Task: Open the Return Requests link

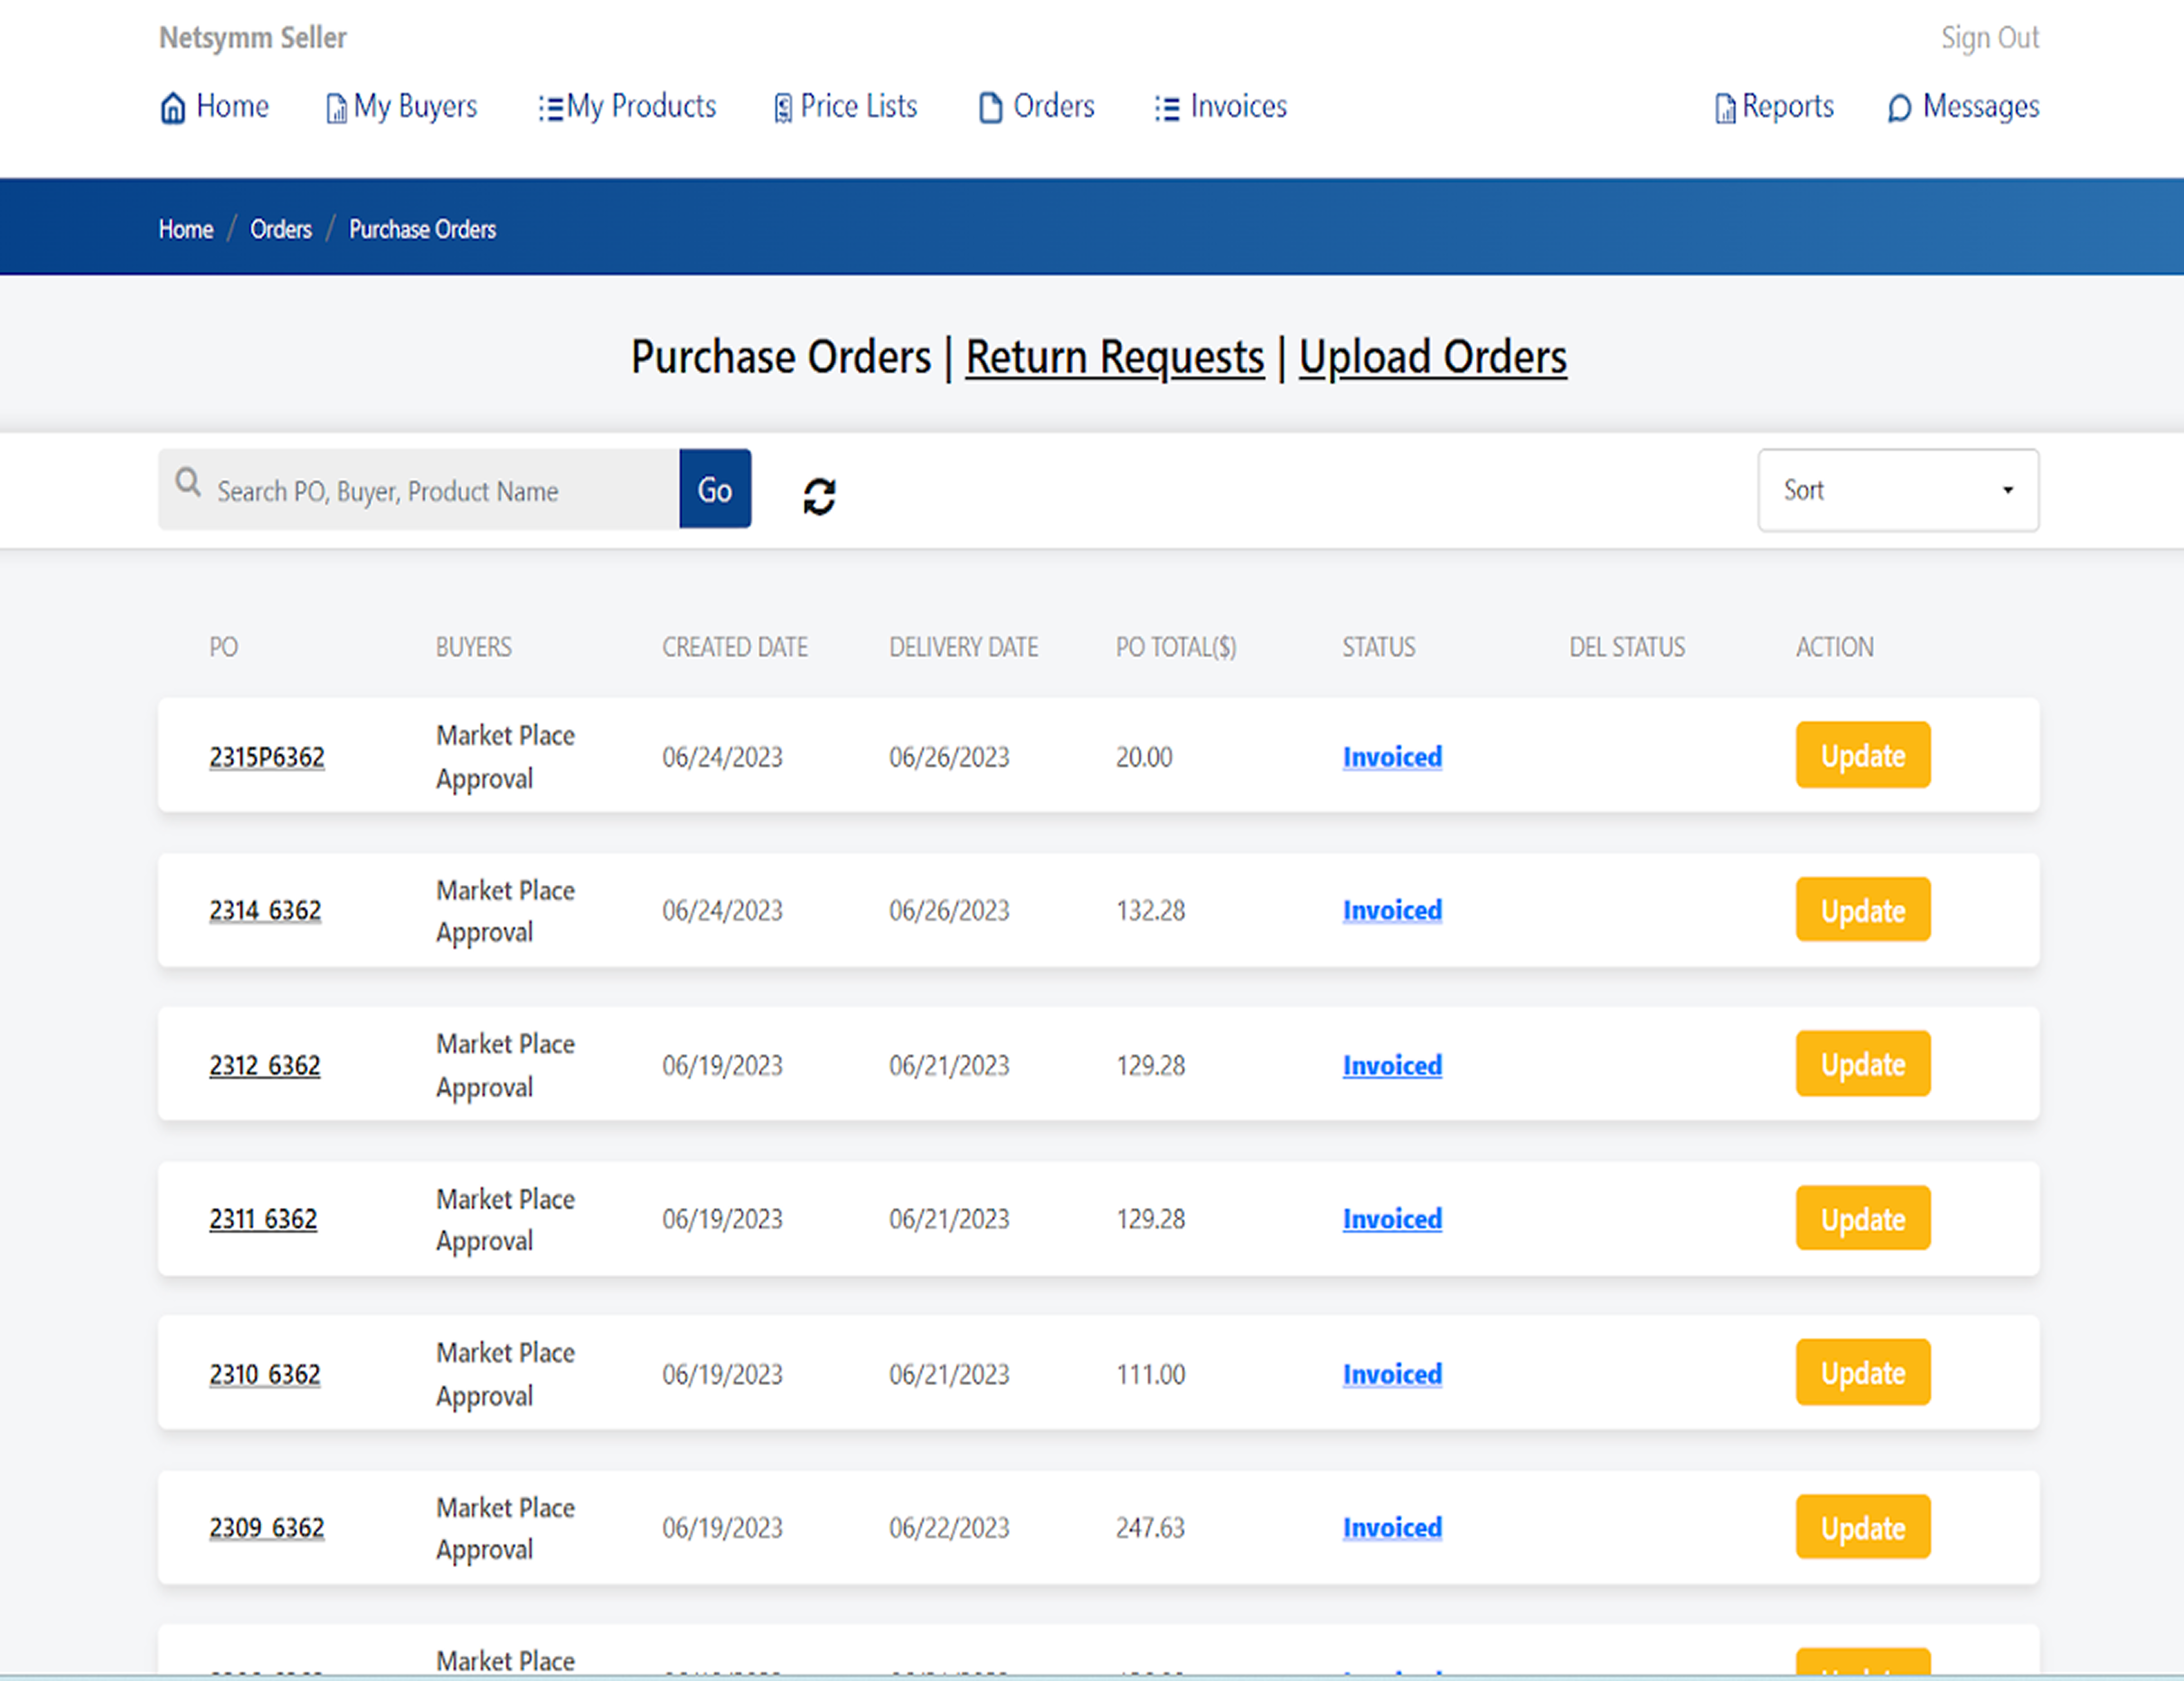Action: pos(1115,357)
